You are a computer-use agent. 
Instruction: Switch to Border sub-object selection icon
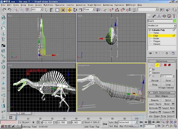pyautogui.click(x=161, y=65)
